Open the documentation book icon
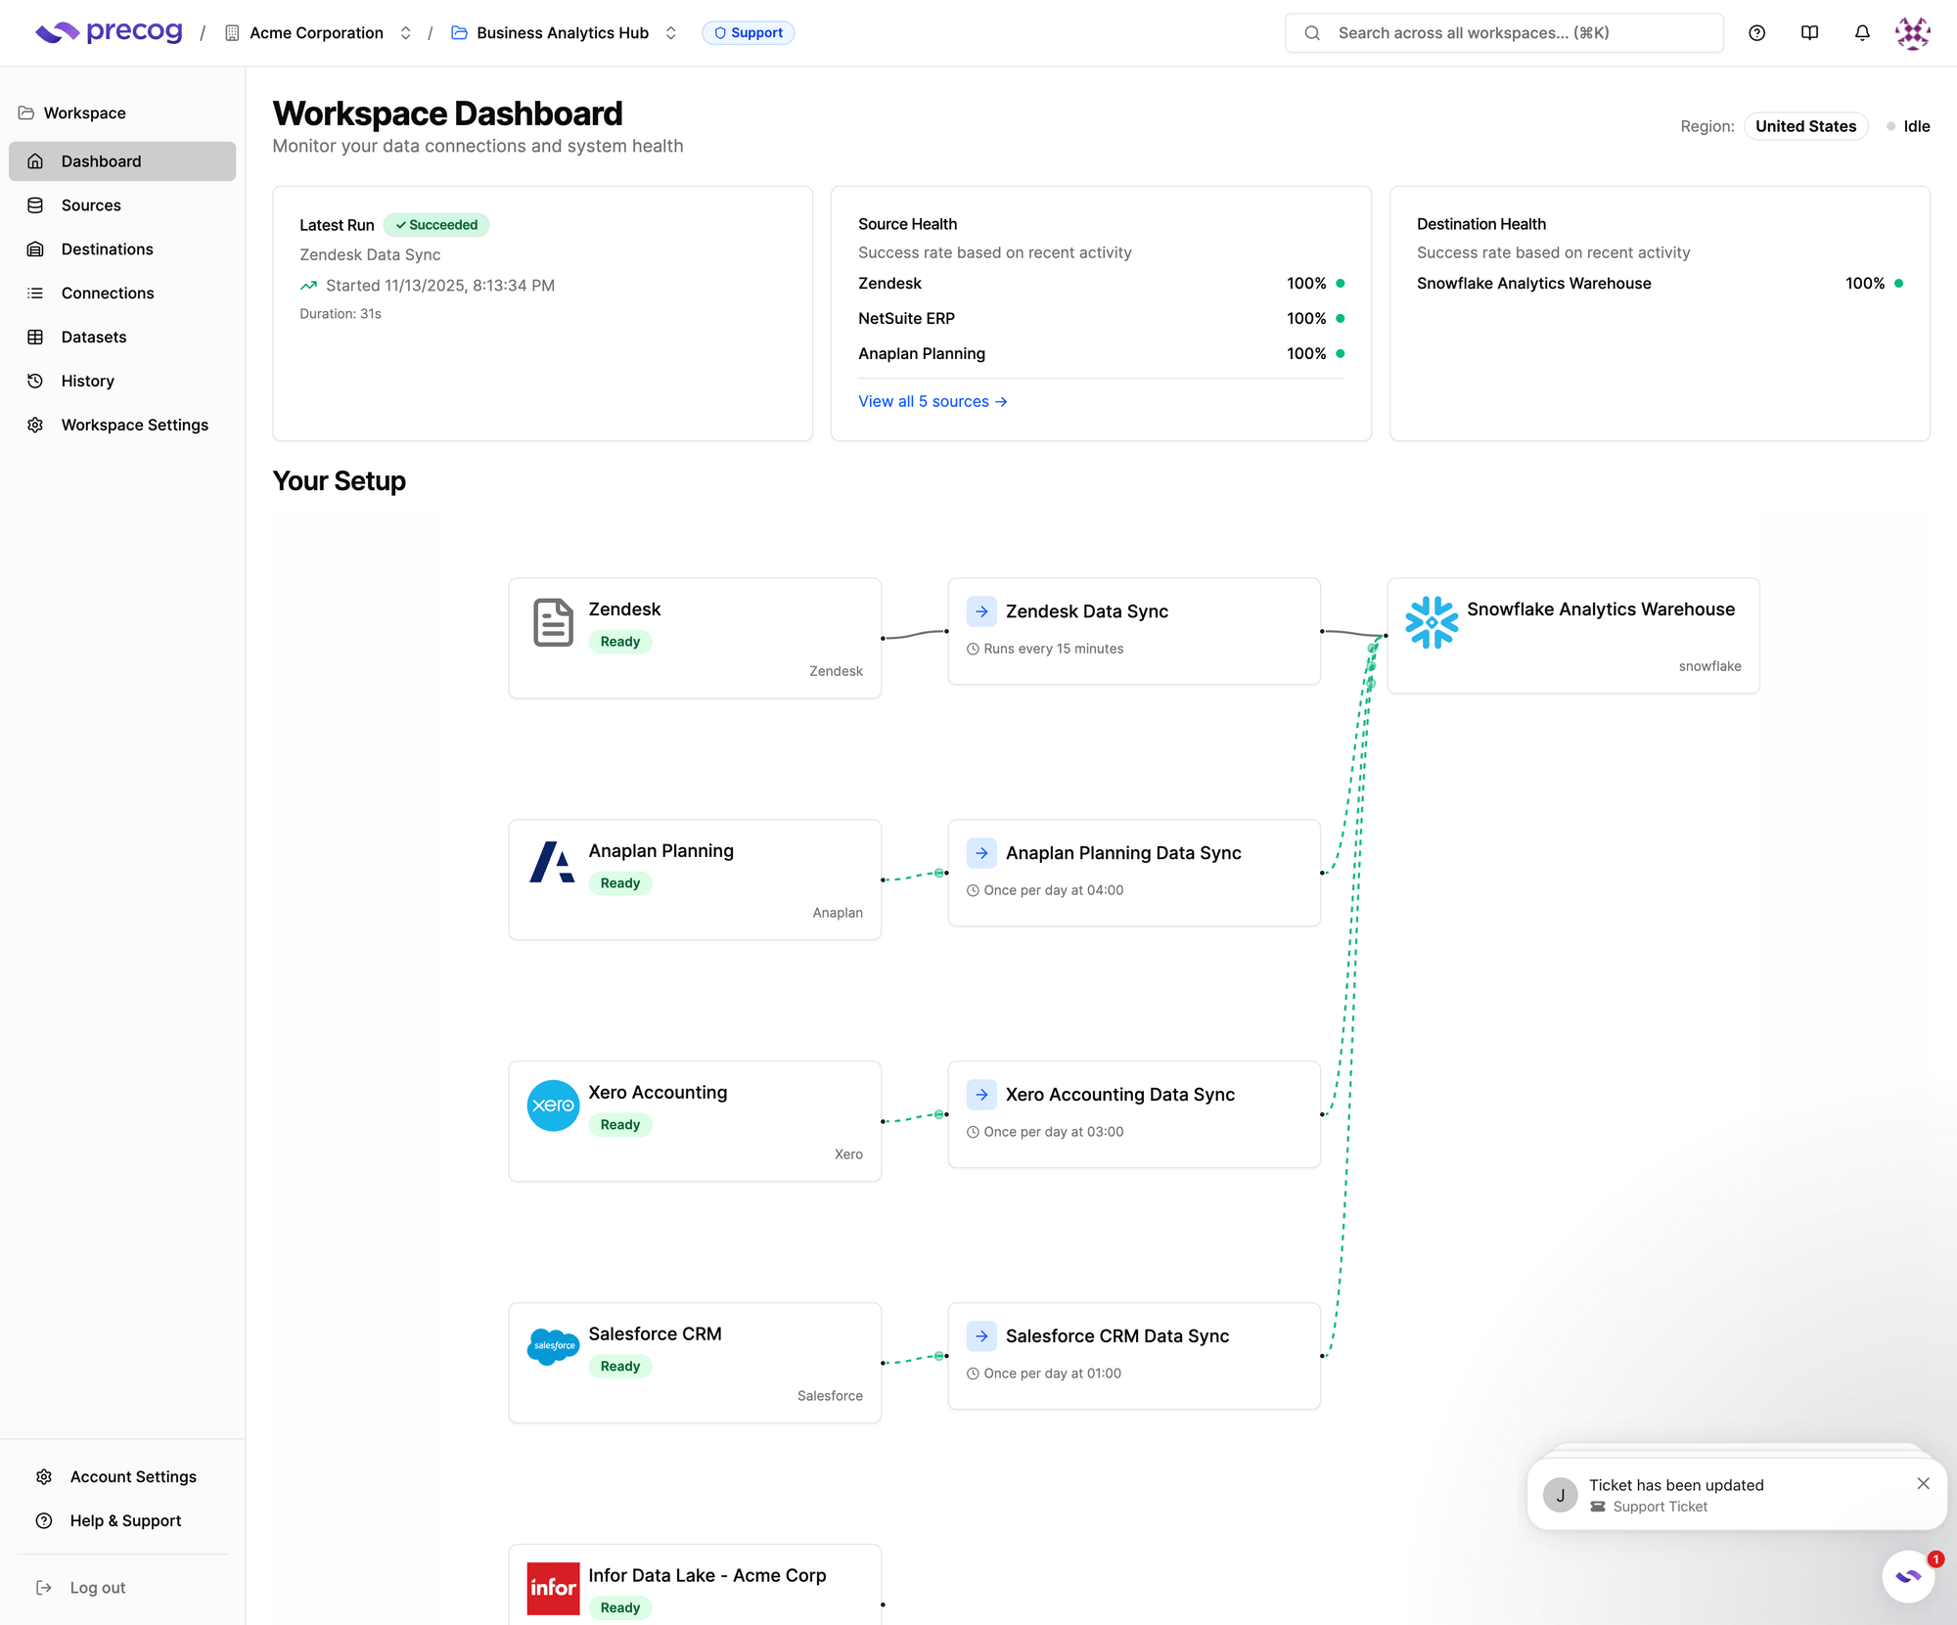Image resolution: width=1957 pixels, height=1625 pixels. coord(1809,32)
